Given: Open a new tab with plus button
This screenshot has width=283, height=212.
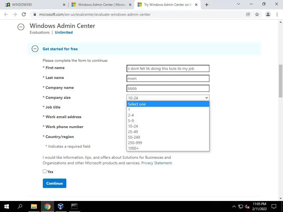Looking at the screenshot, I should [207, 5].
